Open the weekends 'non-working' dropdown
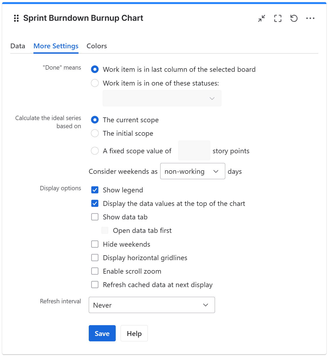328x357 pixels. coord(192,171)
